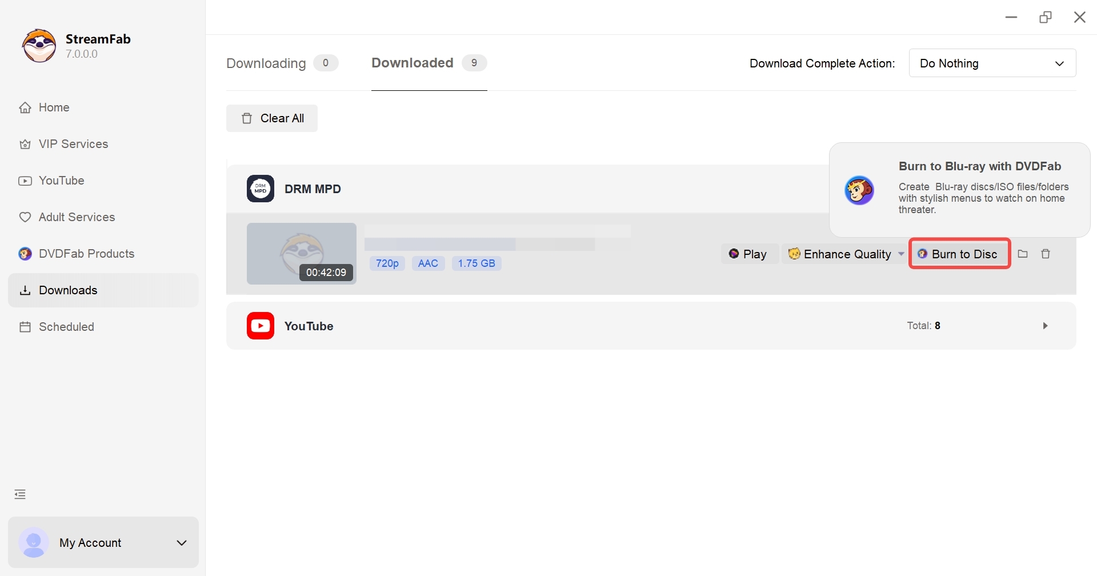1097x576 pixels.
Task: Select the YouTube service in the sidebar
Action: (61, 180)
